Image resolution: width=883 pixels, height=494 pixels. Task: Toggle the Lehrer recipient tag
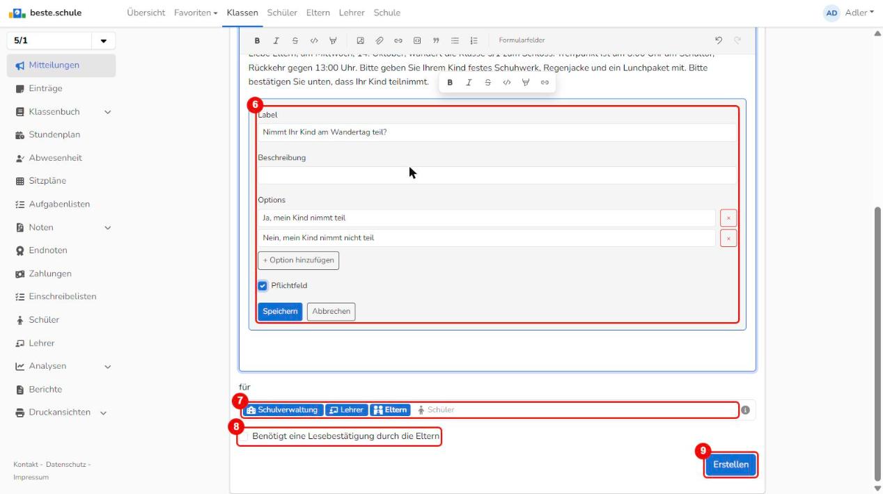346,410
